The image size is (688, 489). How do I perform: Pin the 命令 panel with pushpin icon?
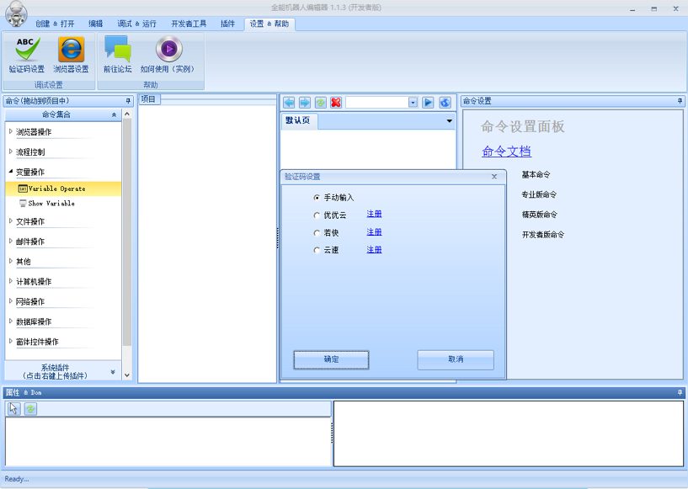click(x=128, y=101)
